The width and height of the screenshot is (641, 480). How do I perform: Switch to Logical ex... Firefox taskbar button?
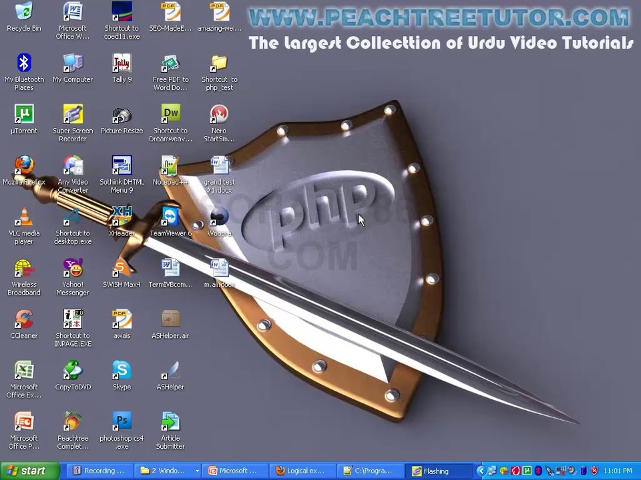tap(302, 471)
